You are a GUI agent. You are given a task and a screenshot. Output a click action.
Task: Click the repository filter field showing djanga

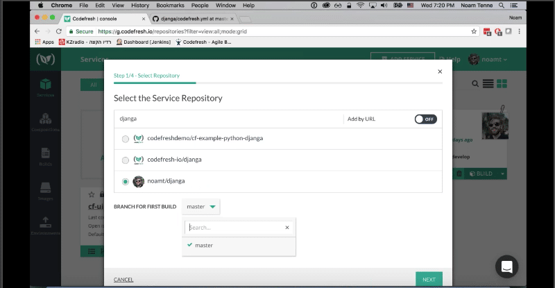click(x=228, y=119)
